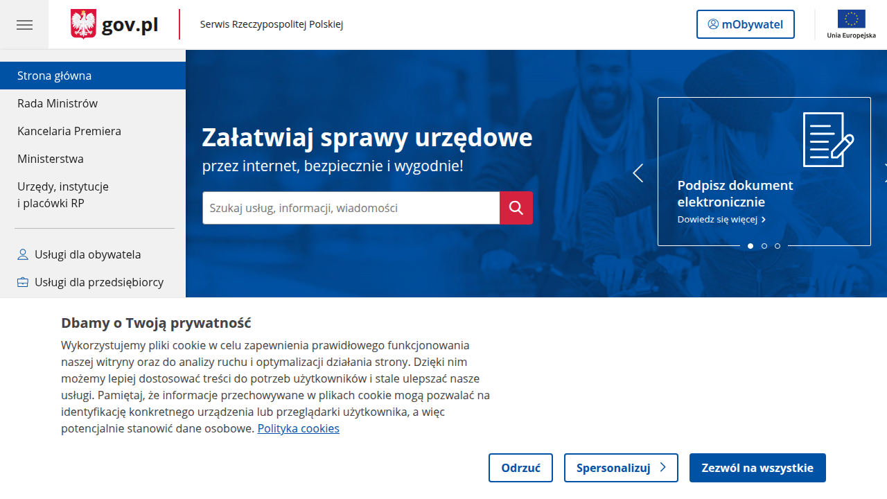This screenshot has width=887, height=499.
Task: Select second carousel dot indicator
Action: tap(764, 246)
